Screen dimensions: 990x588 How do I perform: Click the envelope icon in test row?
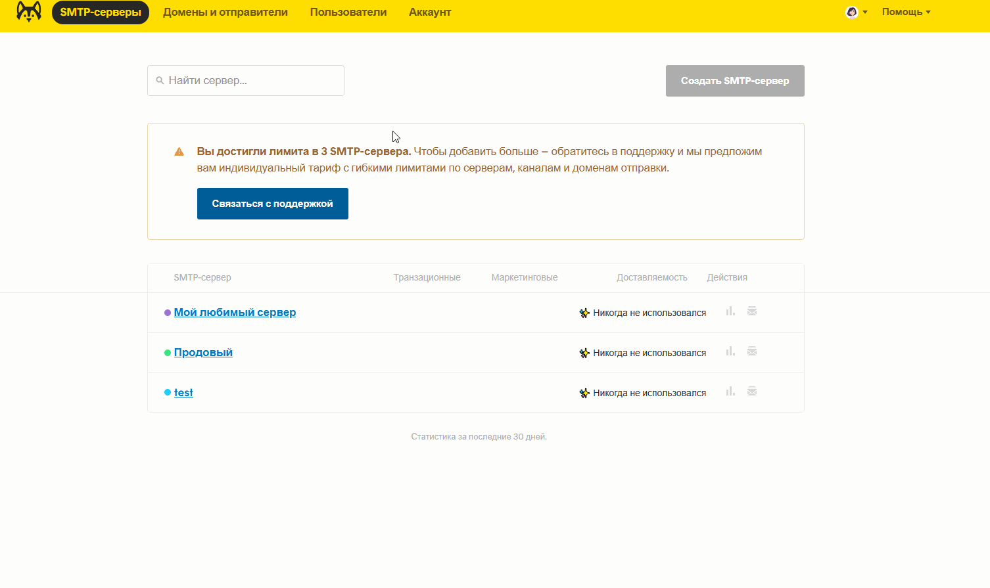click(752, 392)
